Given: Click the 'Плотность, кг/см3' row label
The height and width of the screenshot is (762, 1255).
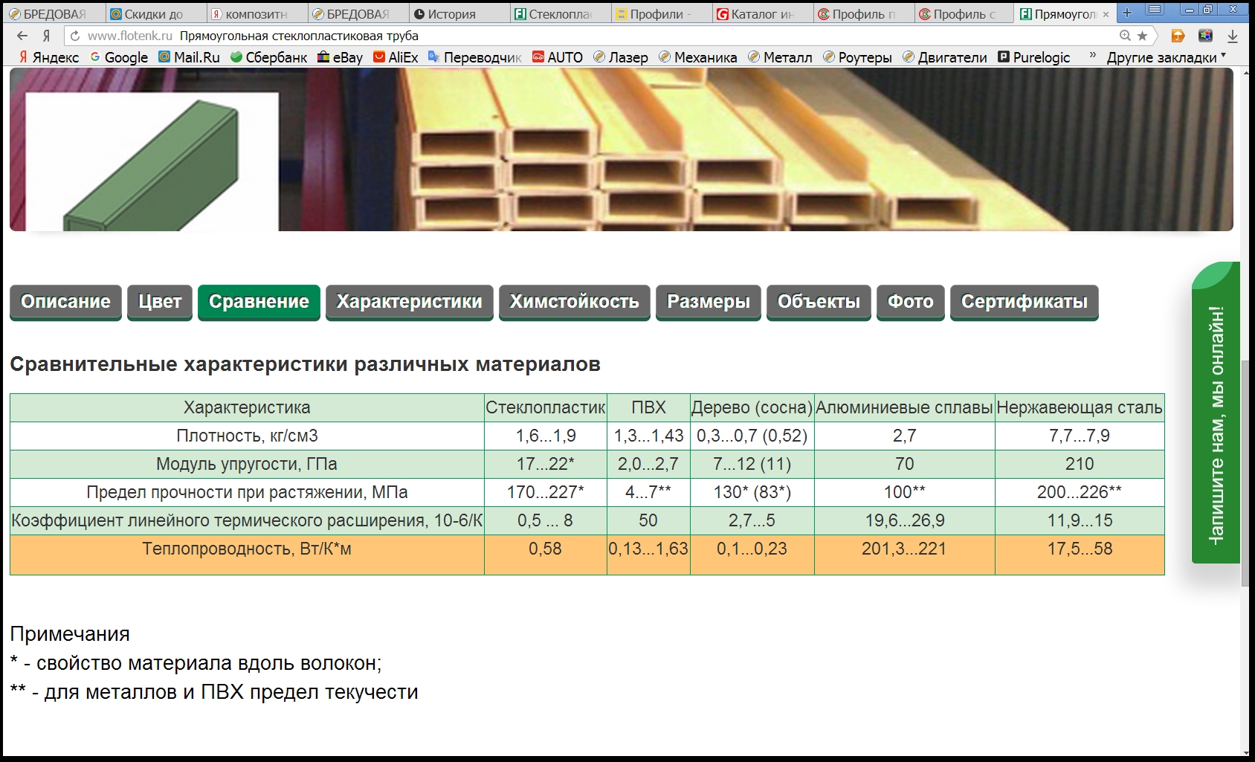Looking at the screenshot, I should [247, 436].
